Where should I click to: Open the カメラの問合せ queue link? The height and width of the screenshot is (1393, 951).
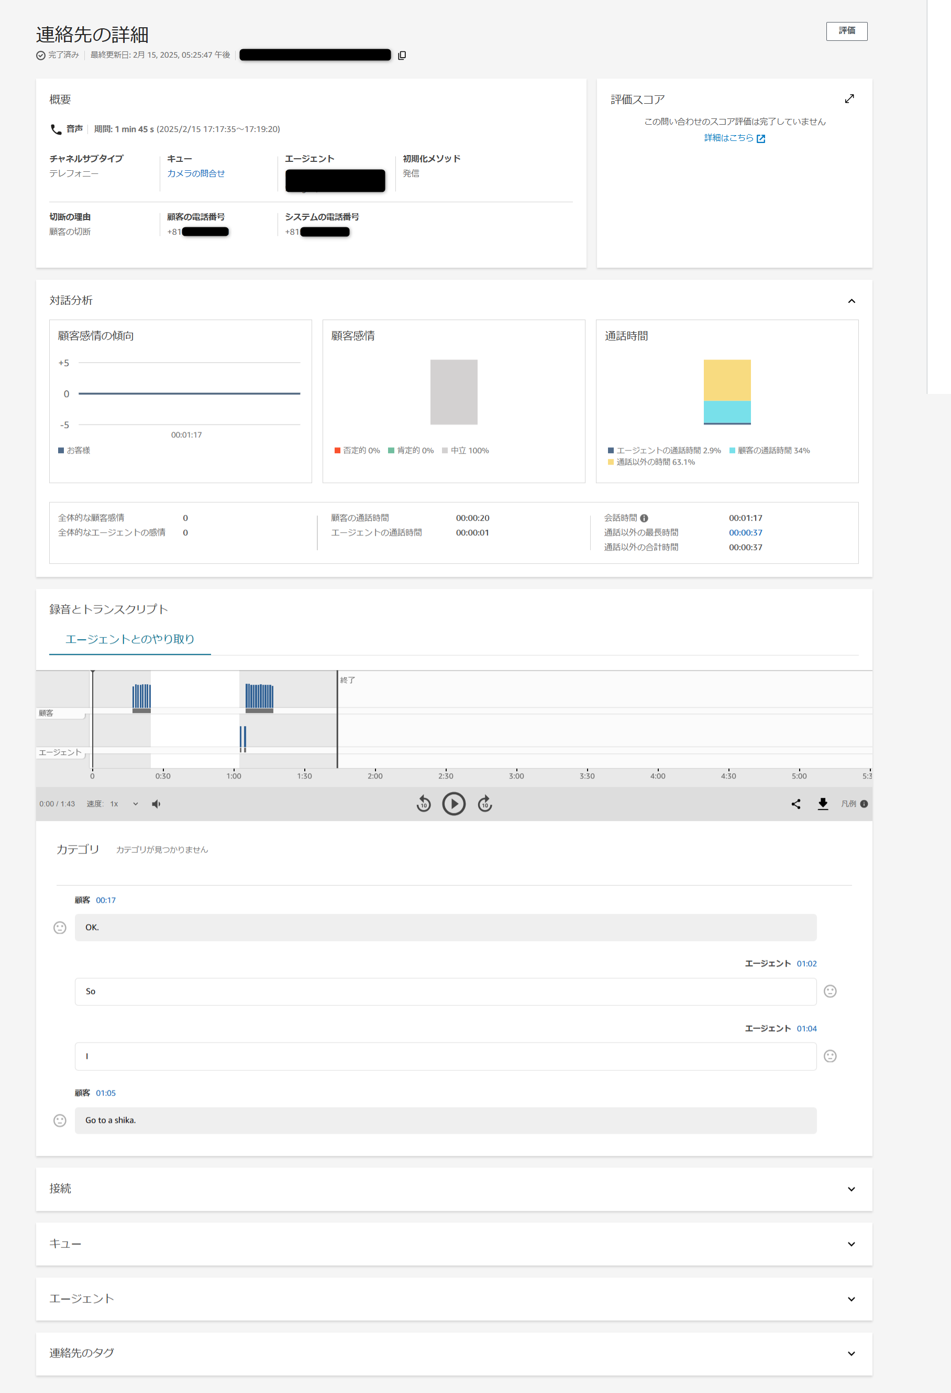pos(196,173)
